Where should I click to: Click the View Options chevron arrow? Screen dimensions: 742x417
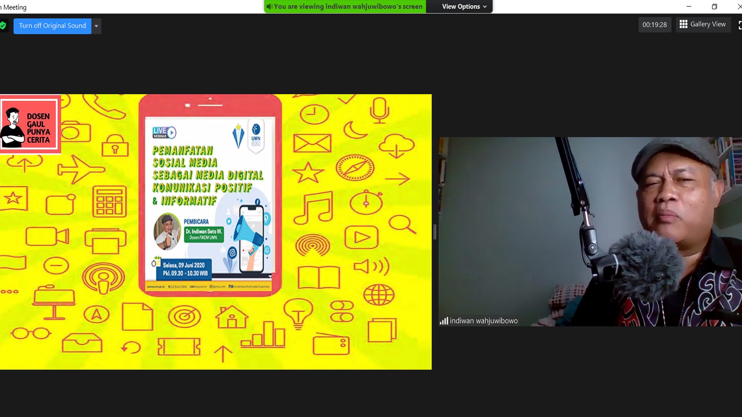485,7
